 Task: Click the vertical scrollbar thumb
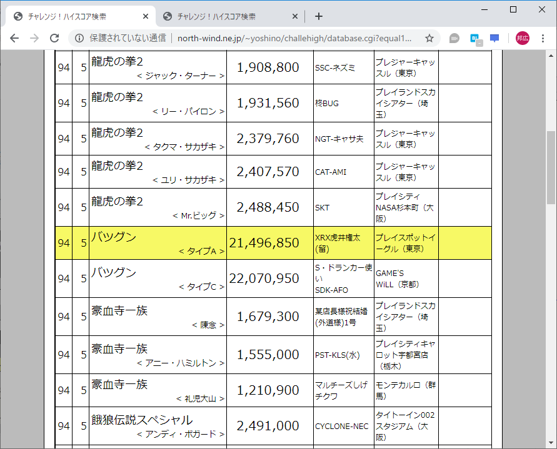tap(551, 167)
